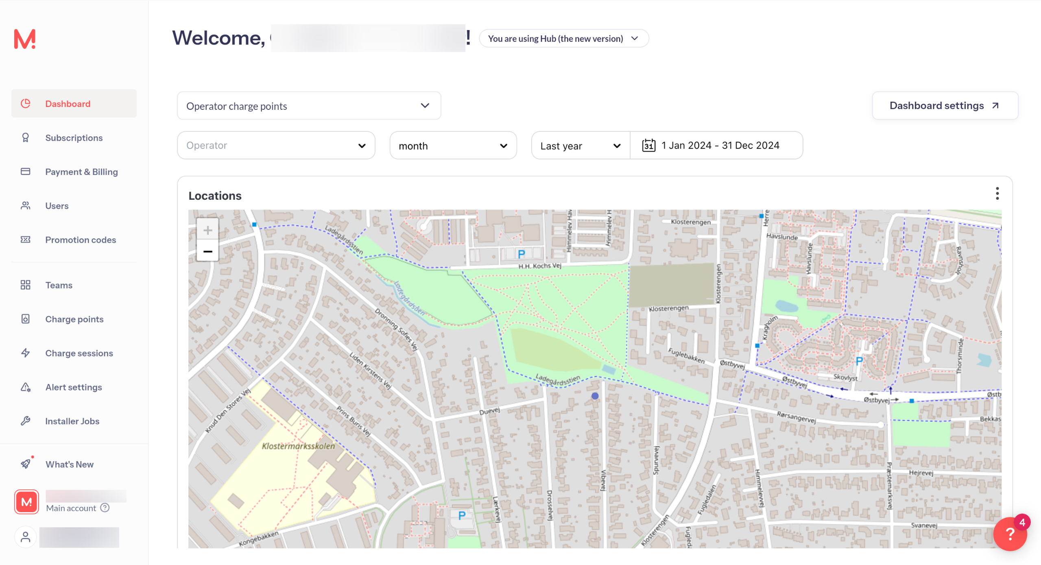Image resolution: width=1041 pixels, height=565 pixels.
Task: Click the purple charge point marker on map
Action: [594, 396]
